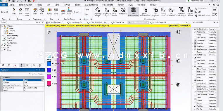This screenshot has height=111, width=223.
Task: Click Status under the Con... ribbon group
Action: coord(87,10)
